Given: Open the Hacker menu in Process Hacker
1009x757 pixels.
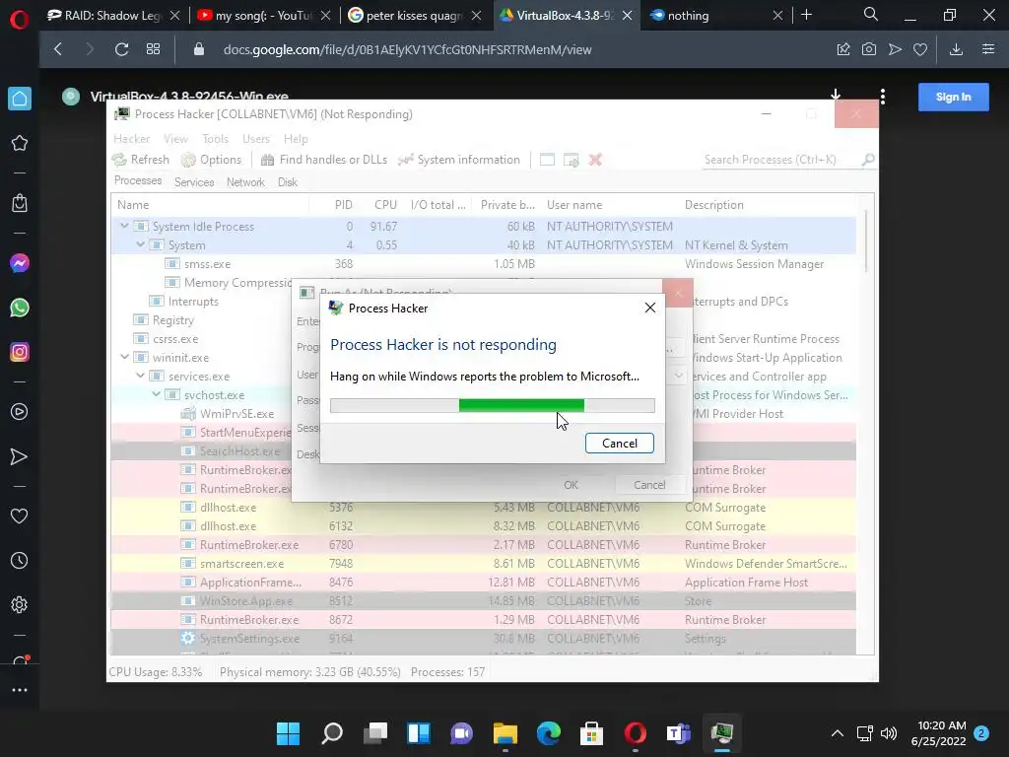Looking at the screenshot, I should tap(131, 138).
